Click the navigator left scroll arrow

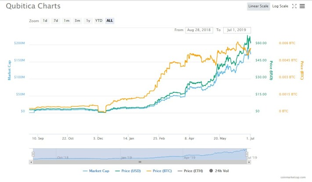(x=31, y=162)
